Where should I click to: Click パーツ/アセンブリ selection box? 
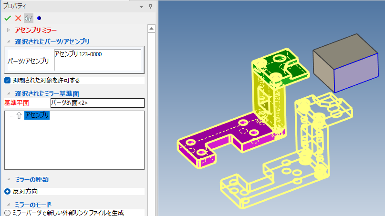click(x=98, y=60)
